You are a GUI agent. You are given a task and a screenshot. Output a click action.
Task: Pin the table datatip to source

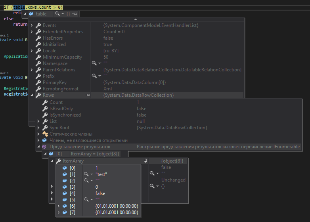[75, 14]
